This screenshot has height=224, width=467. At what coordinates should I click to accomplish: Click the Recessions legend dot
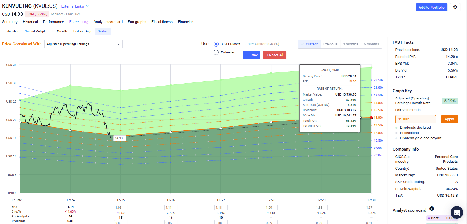(x=397, y=133)
